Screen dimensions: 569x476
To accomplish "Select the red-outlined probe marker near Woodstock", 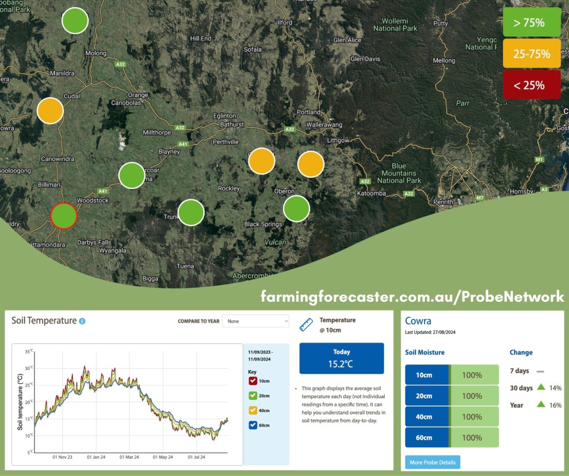I will (x=63, y=216).
